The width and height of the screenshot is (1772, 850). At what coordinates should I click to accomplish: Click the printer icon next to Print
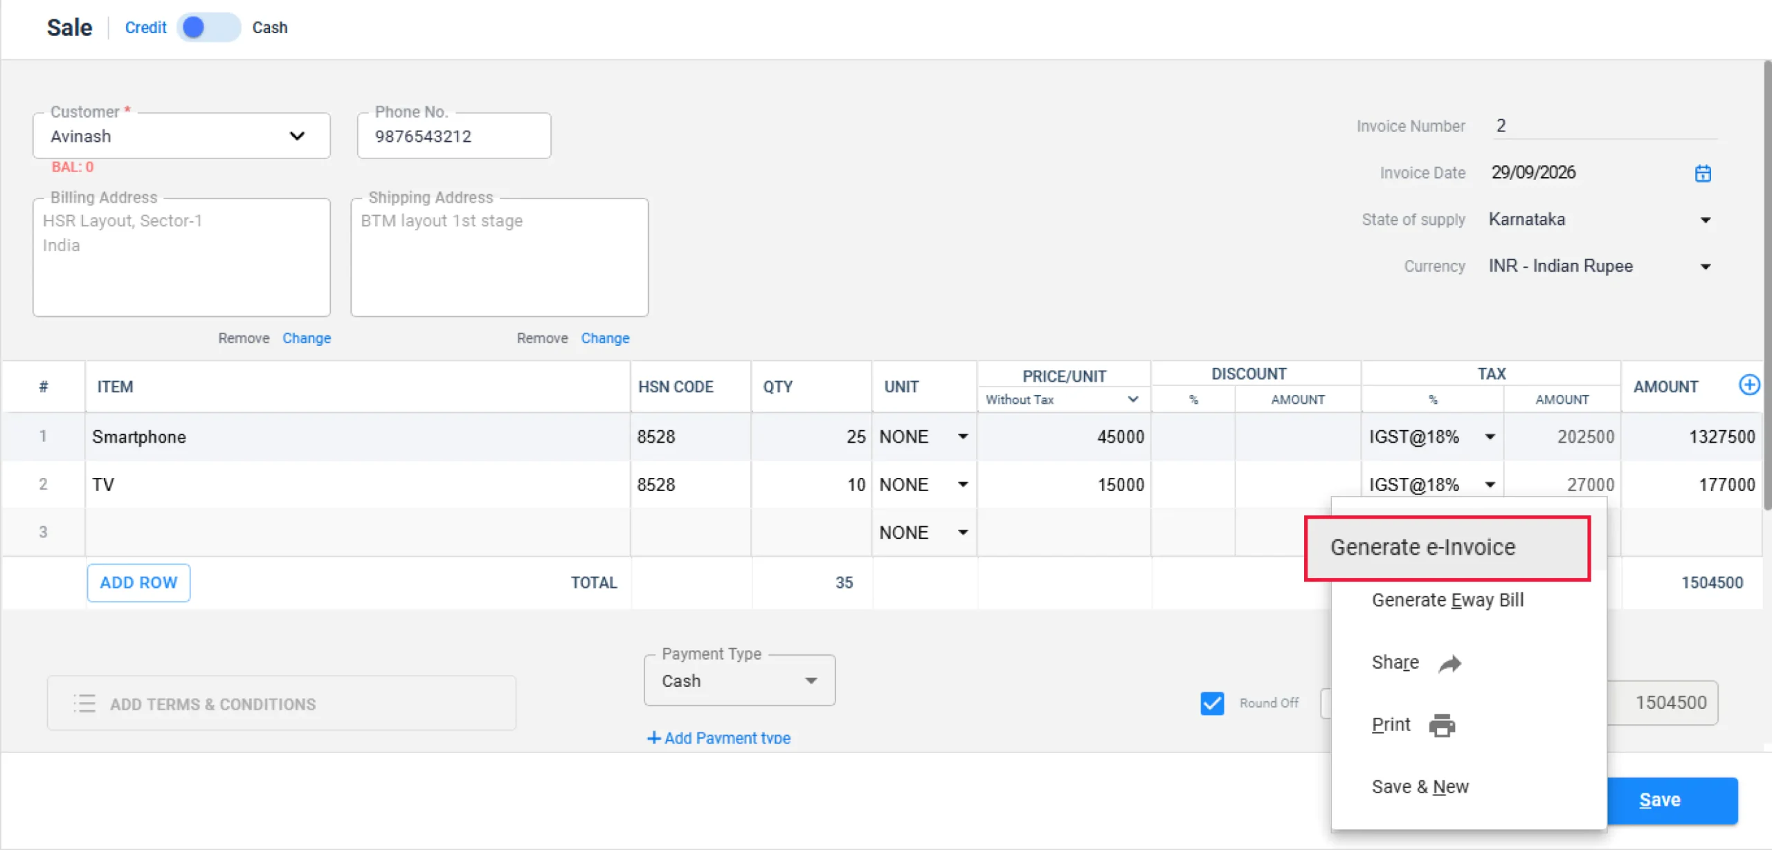point(1442,725)
